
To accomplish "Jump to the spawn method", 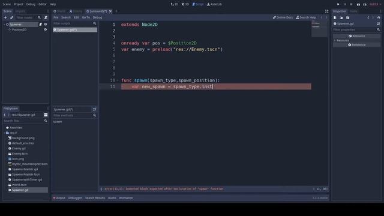I will point(58,121).
